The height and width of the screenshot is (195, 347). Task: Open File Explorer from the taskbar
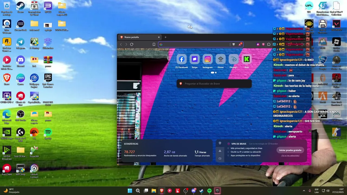click(154, 191)
